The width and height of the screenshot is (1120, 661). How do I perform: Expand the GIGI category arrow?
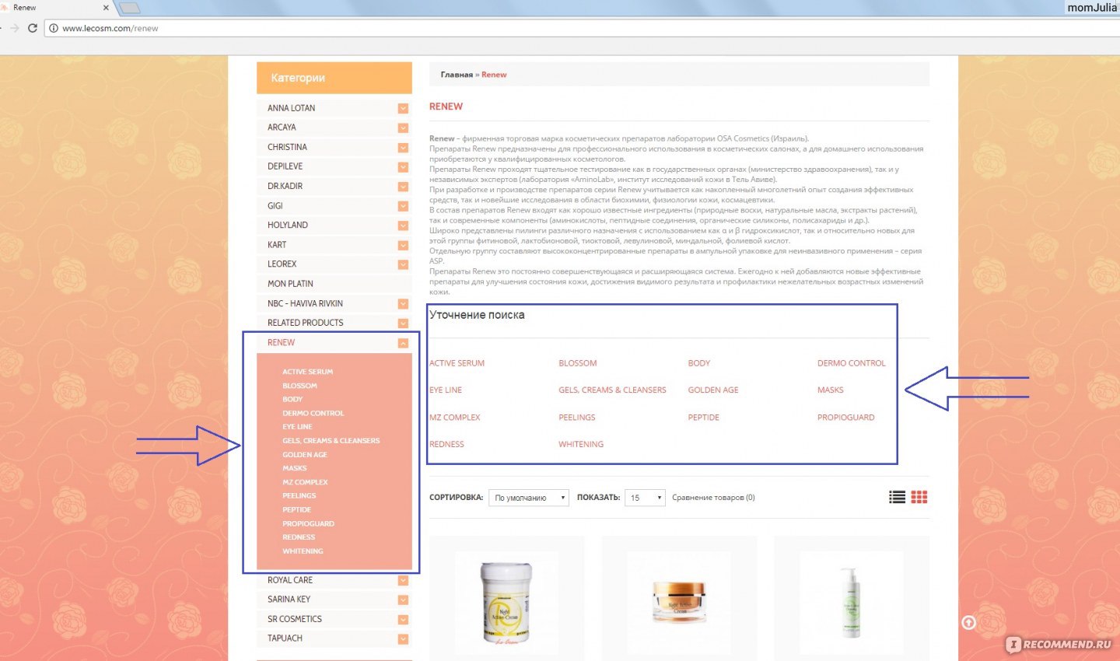coord(403,206)
